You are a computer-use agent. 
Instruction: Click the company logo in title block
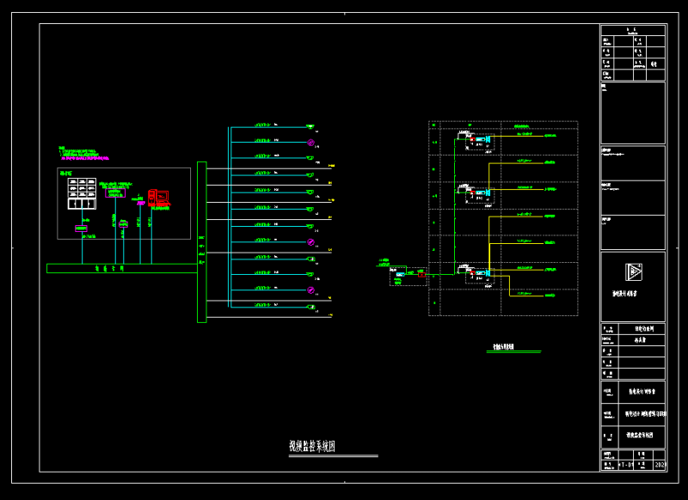(632, 272)
